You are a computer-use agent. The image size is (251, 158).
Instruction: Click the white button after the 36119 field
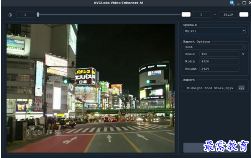(x=244, y=15)
